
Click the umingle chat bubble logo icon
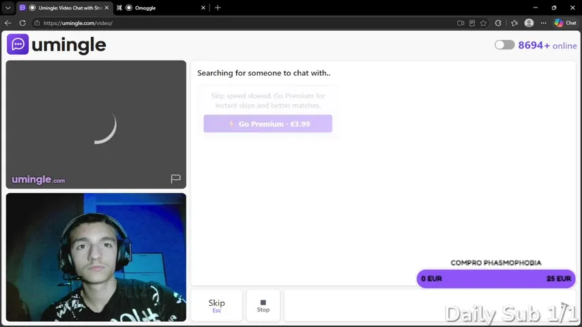coord(18,44)
